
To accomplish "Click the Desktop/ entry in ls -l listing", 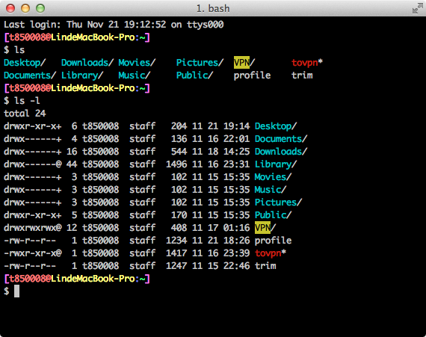I will 276,126.
